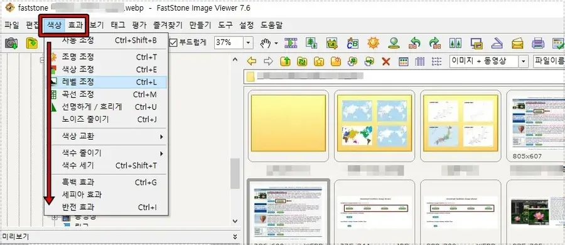This screenshot has width=565, height=245.
Task: Click the green stamp toolbar icon
Action: (394, 43)
